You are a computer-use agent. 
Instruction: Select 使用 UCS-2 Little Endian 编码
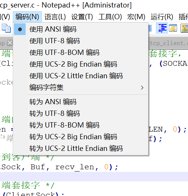[x=81, y=76]
